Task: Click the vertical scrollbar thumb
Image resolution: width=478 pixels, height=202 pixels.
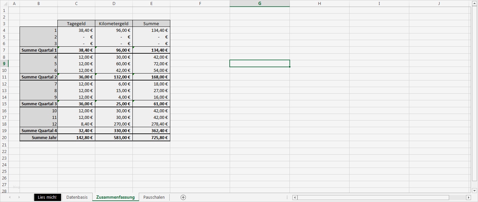Action: click(474, 93)
